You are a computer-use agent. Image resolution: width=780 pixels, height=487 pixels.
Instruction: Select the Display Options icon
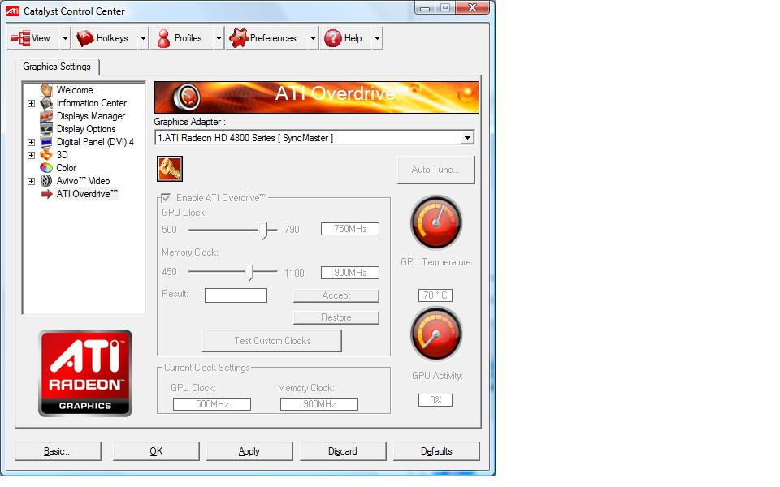click(x=46, y=129)
